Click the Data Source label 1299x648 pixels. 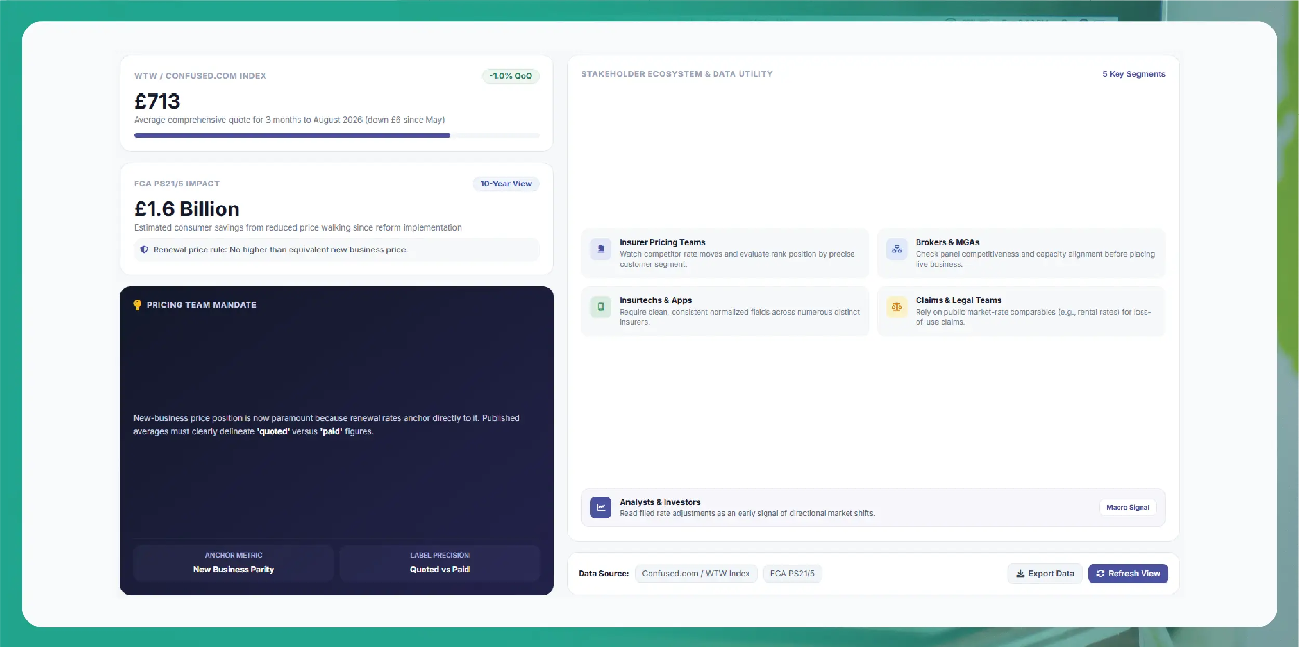pyautogui.click(x=604, y=574)
